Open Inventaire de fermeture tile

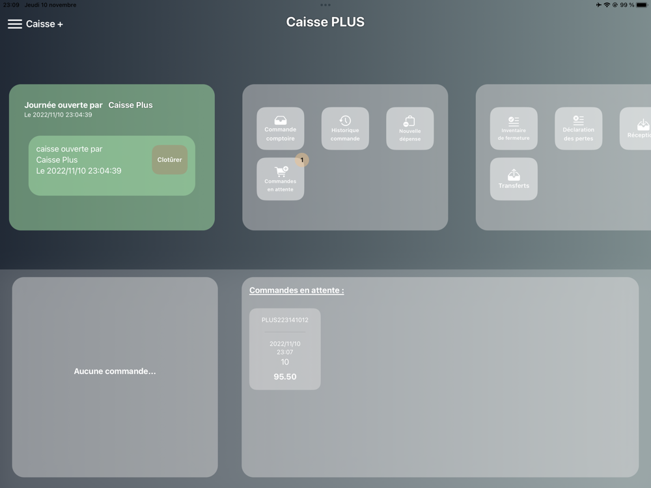514,129
